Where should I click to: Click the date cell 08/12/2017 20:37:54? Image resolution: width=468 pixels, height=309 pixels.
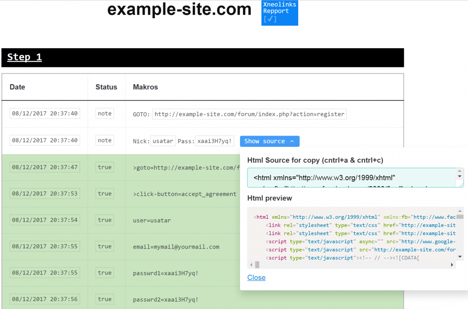point(45,220)
